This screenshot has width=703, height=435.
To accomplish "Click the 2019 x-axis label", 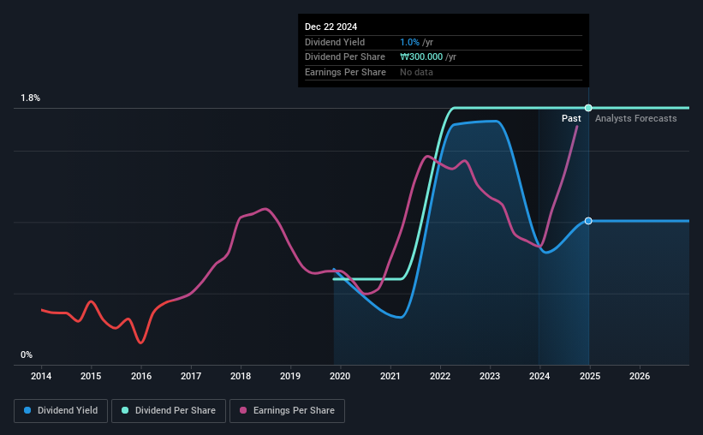I will point(290,376).
